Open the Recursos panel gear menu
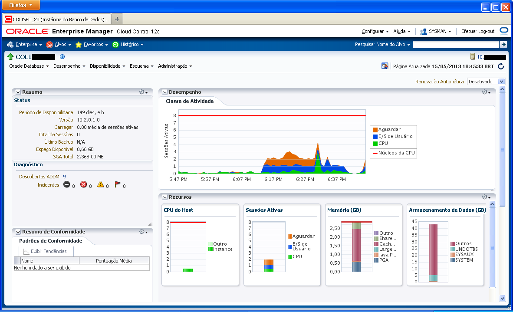 [486, 197]
